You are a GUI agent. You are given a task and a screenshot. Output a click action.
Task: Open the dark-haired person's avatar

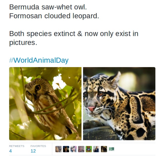(66, 149)
